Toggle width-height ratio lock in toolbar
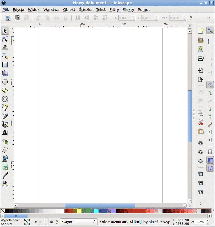215x227 pixels. [191, 18]
